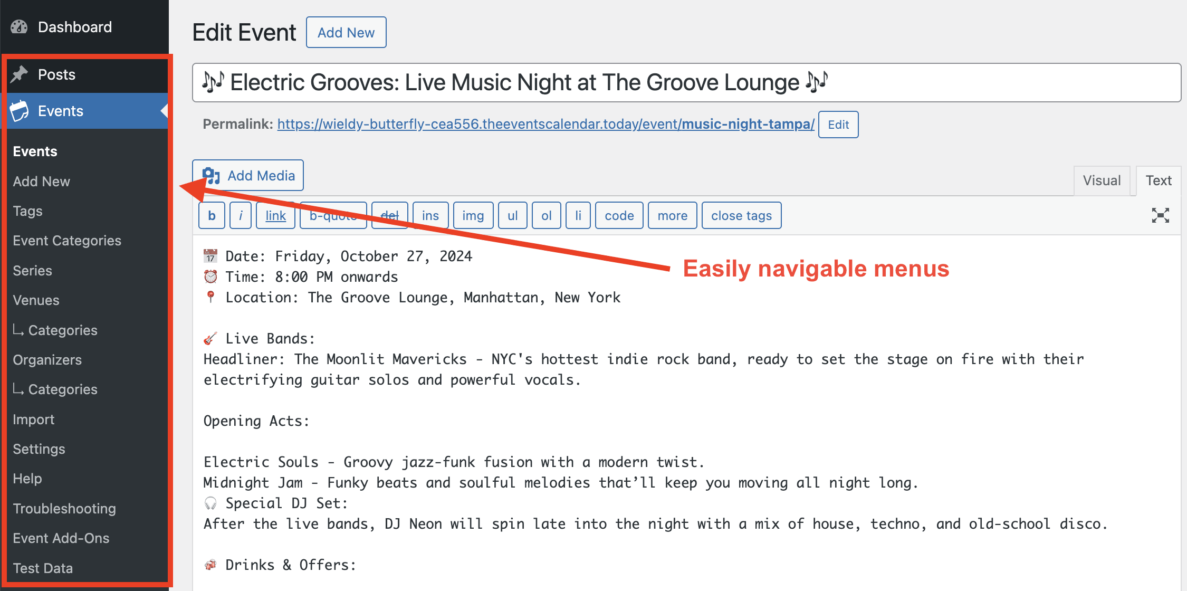1187x591 pixels.
Task: Open the Events submenu list page
Action: [35, 151]
